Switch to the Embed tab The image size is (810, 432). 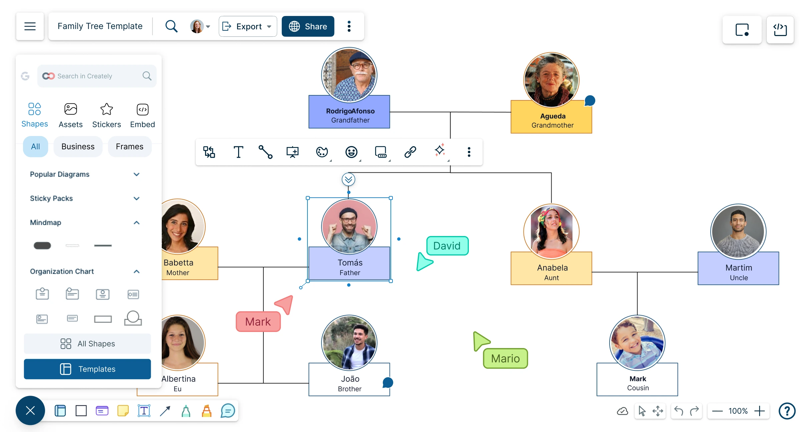[142, 115]
